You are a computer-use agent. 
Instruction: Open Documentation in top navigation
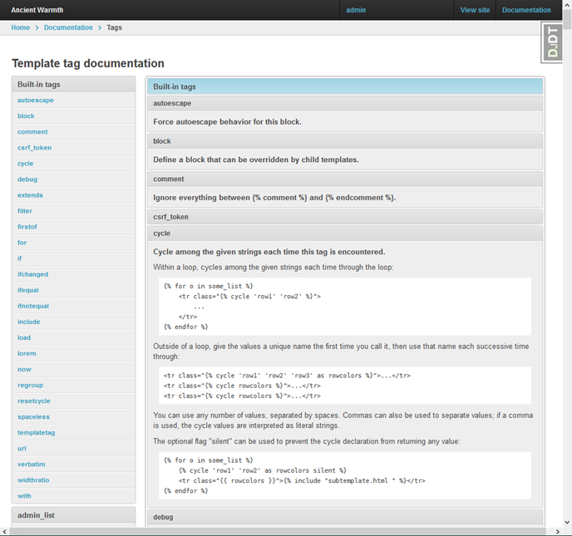pos(526,10)
